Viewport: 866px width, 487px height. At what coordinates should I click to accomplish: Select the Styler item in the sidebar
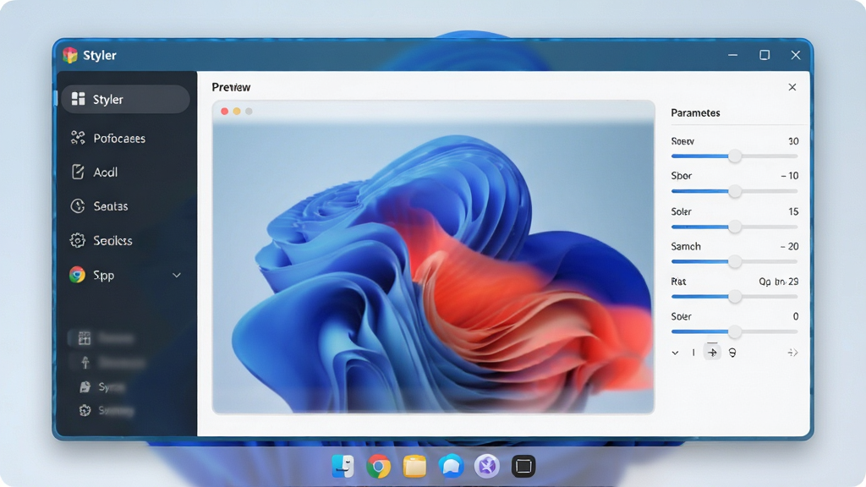pos(125,100)
